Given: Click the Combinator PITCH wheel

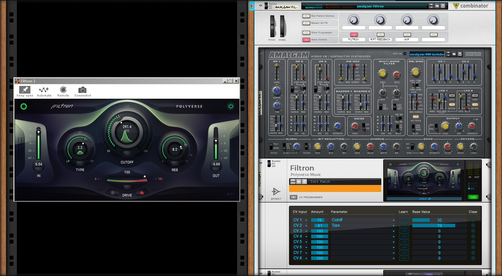Looking at the screenshot, I should click(272, 26).
